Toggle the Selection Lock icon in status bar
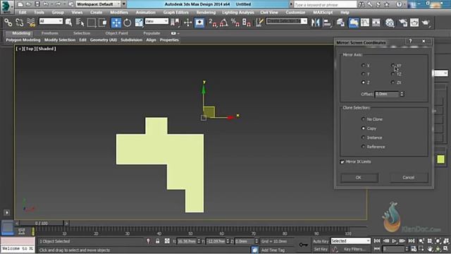 157,241
